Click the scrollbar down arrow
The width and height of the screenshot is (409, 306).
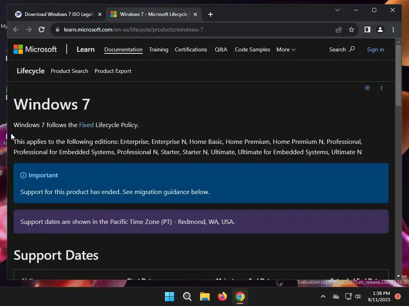[x=398, y=276]
